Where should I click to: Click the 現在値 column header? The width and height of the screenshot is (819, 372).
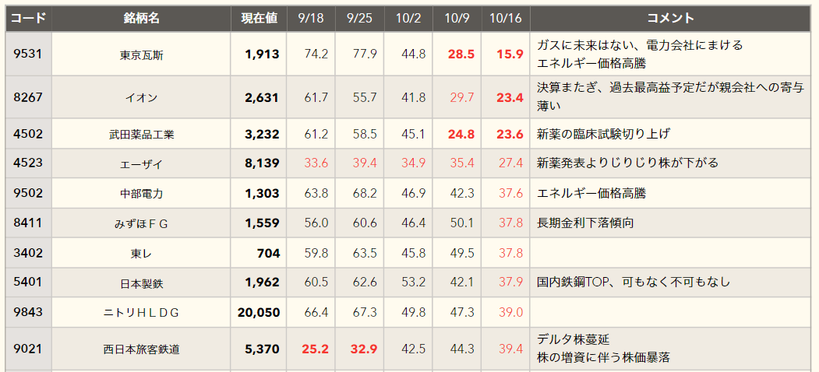[259, 18]
